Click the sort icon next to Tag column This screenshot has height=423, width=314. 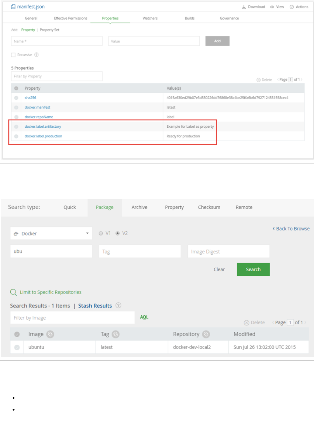point(116,334)
